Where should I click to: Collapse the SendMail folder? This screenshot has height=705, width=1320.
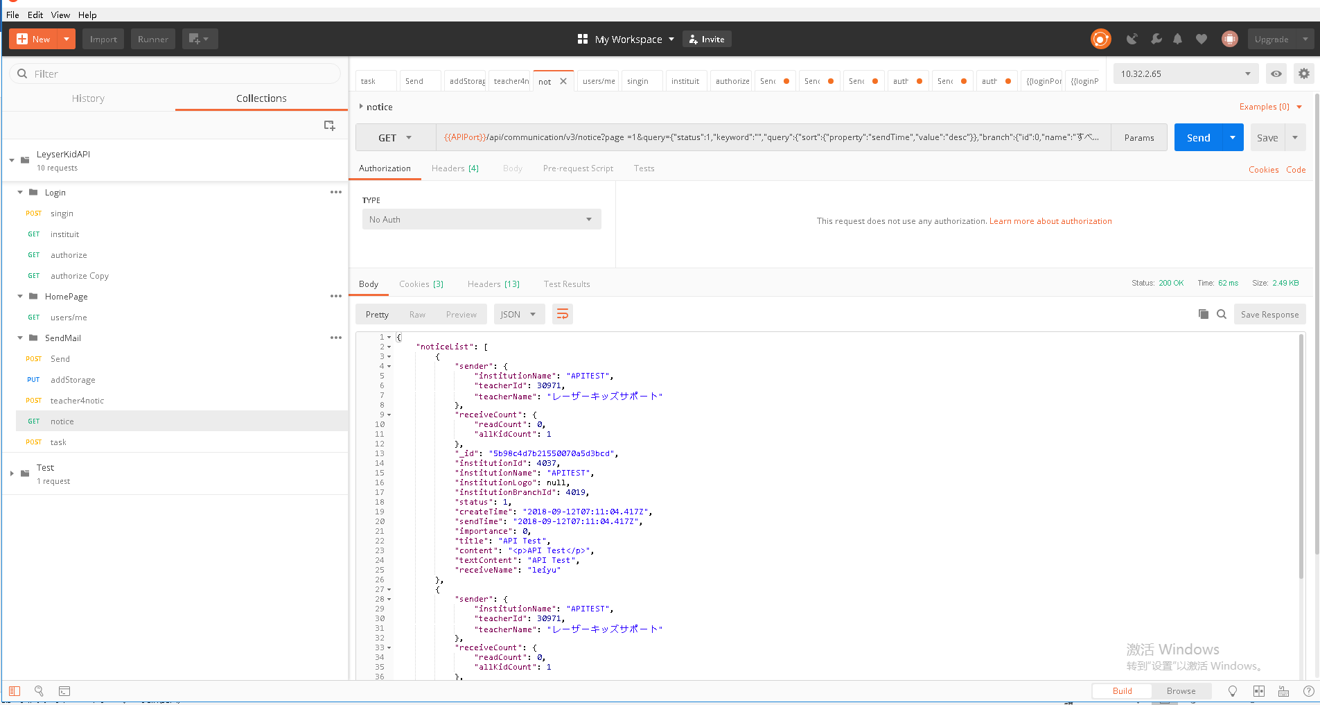click(x=20, y=338)
